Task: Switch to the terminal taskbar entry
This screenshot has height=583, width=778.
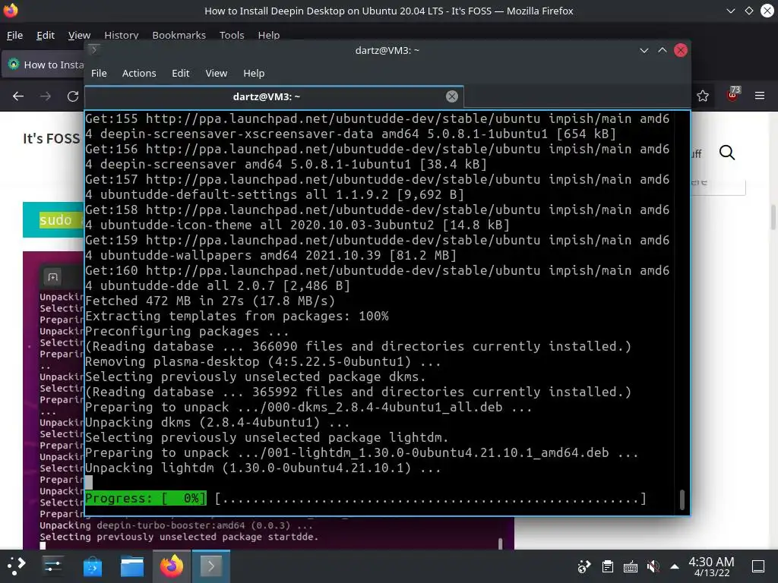Action: pyautogui.click(x=211, y=566)
